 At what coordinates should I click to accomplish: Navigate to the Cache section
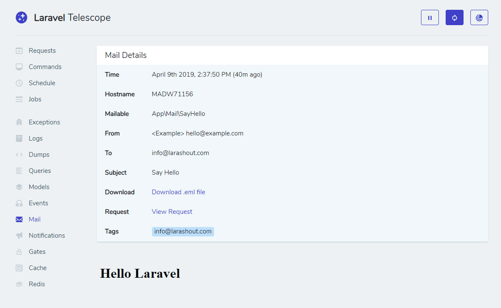point(37,268)
